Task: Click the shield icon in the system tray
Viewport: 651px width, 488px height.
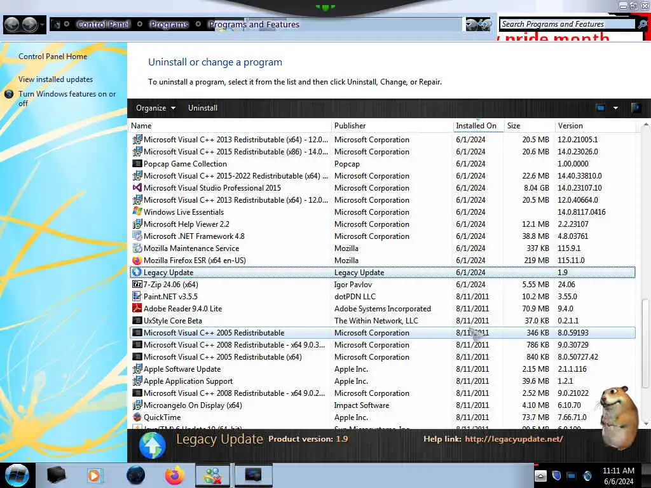Action: (x=556, y=475)
